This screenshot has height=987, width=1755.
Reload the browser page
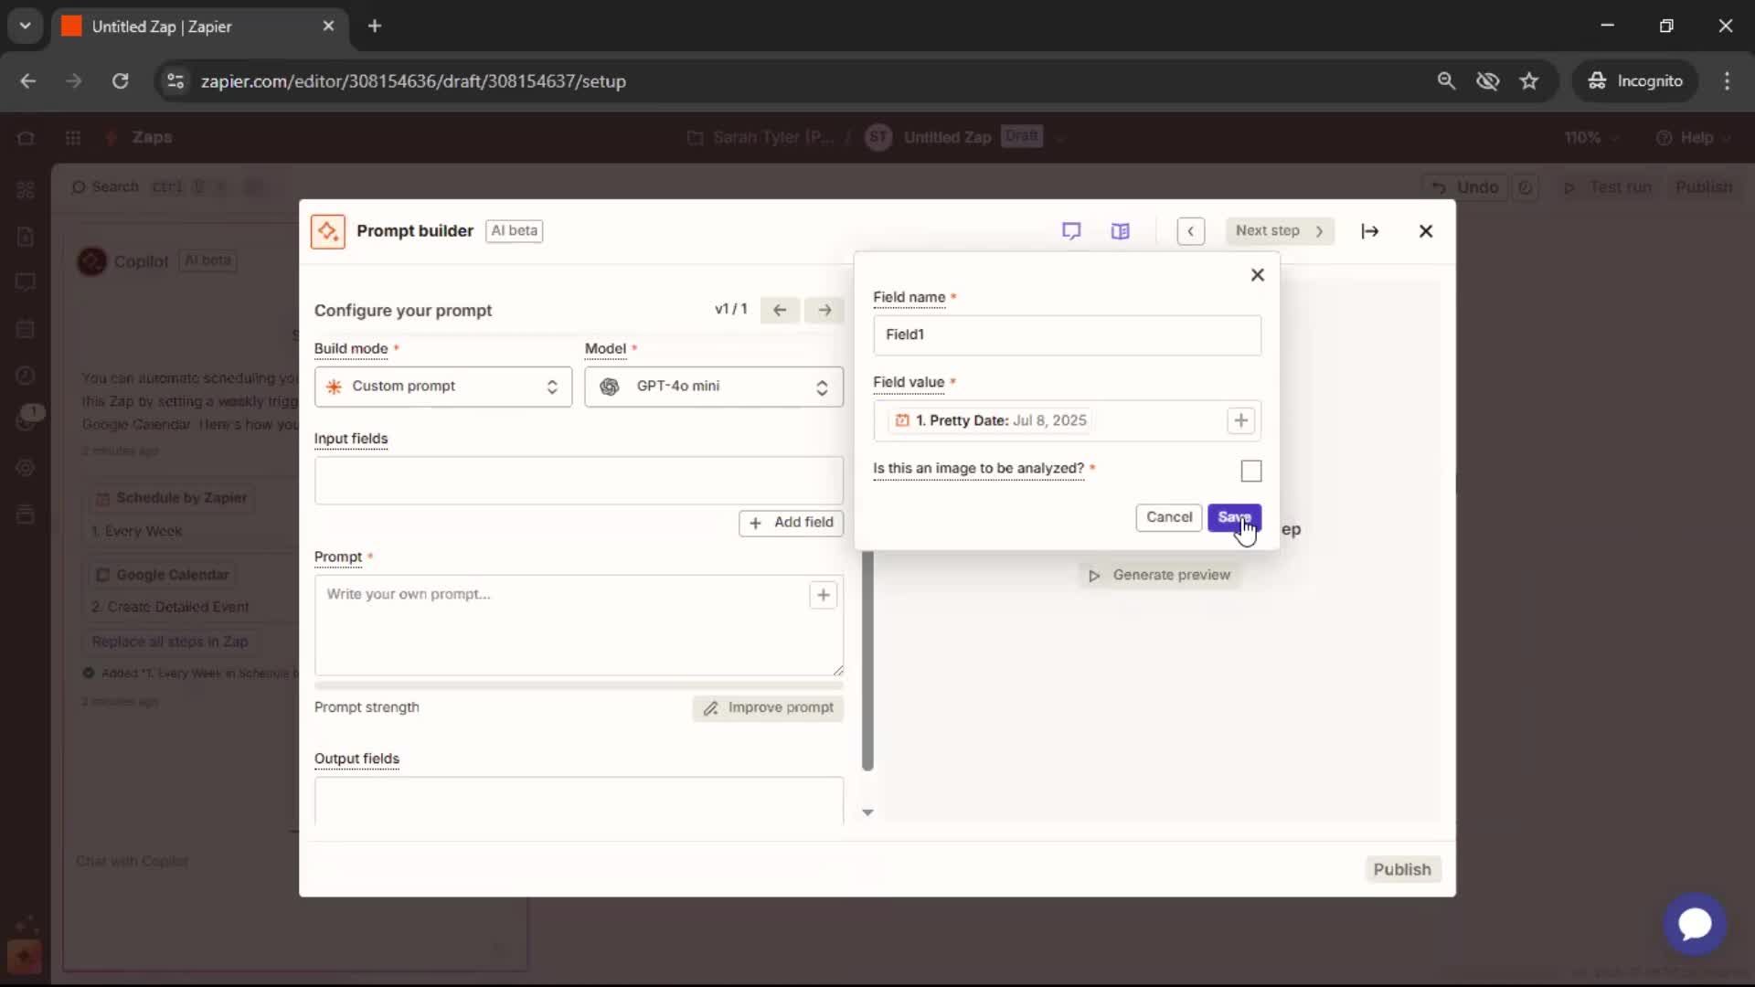[120, 81]
